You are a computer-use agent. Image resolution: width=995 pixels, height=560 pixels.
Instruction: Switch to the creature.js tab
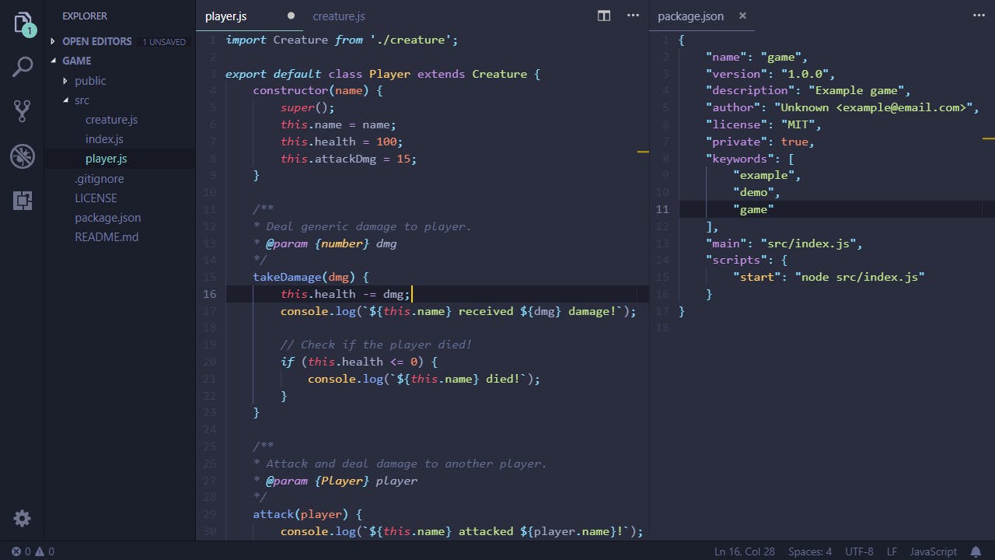339,16
